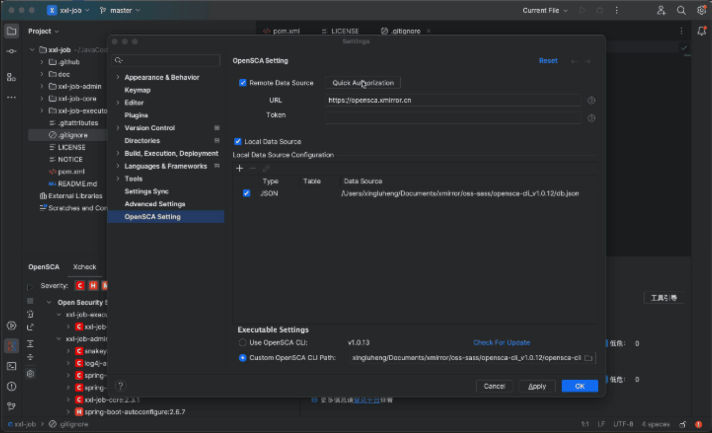Filter by Critical severity badge
712x433 pixels.
[x=80, y=286]
